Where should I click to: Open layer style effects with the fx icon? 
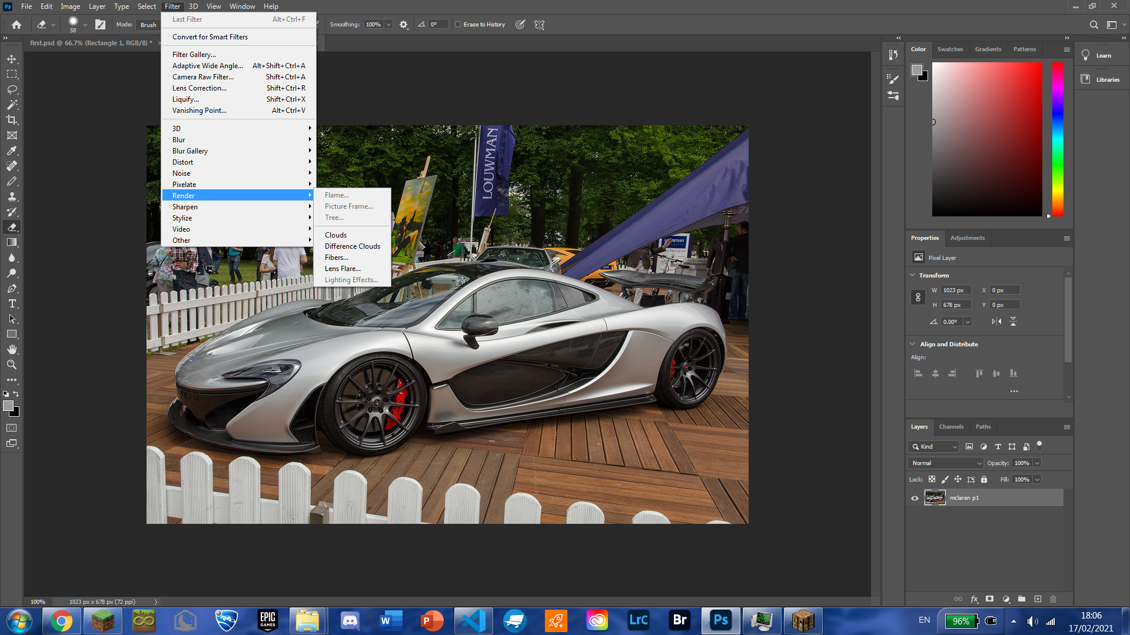point(975,599)
